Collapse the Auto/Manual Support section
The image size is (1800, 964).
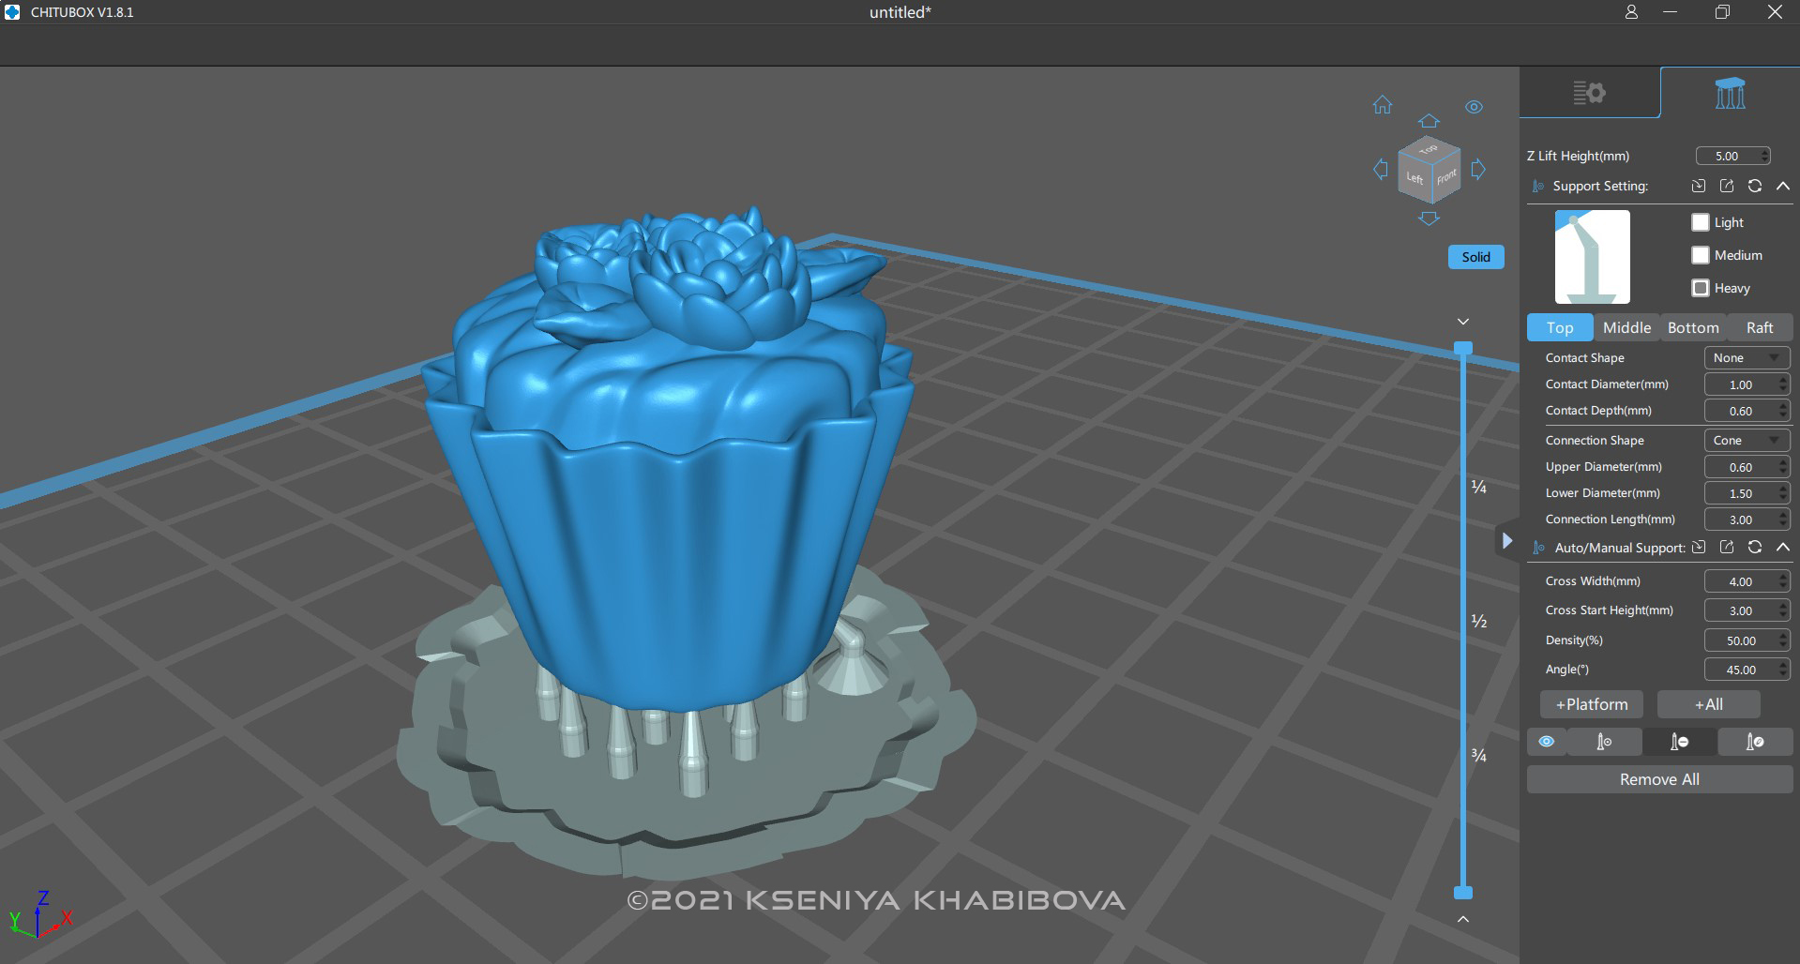tap(1783, 547)
